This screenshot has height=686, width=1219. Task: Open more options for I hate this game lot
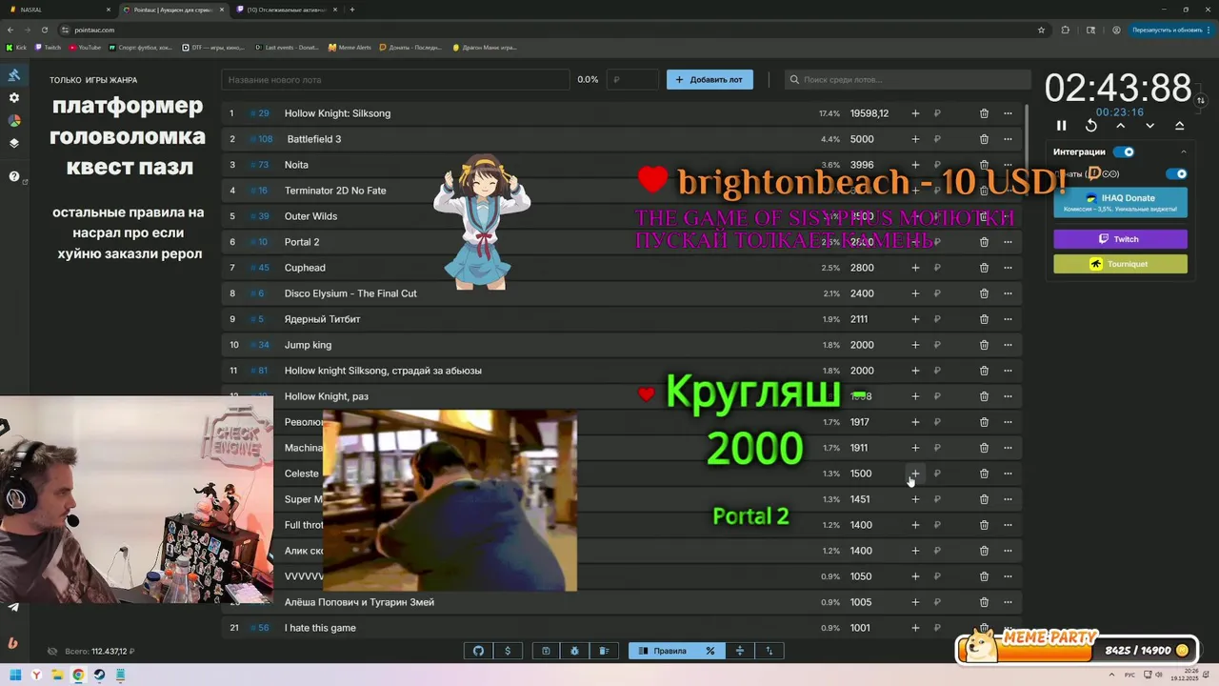coord(1008,628)
